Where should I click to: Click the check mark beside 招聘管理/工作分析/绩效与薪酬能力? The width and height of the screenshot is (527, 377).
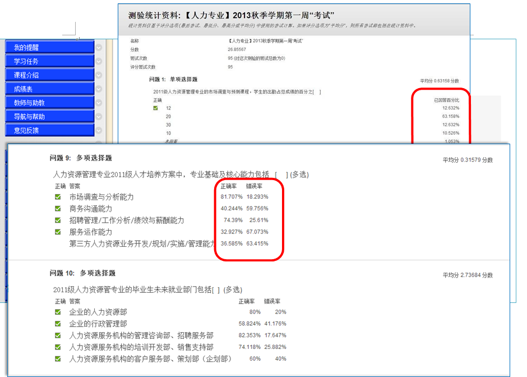[58, 220]
